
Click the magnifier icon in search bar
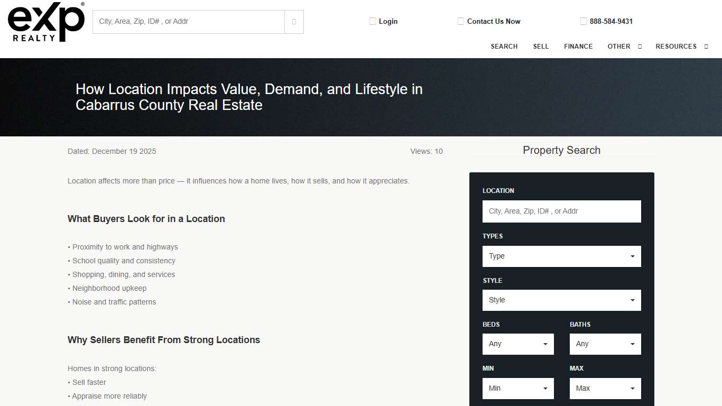294,22
